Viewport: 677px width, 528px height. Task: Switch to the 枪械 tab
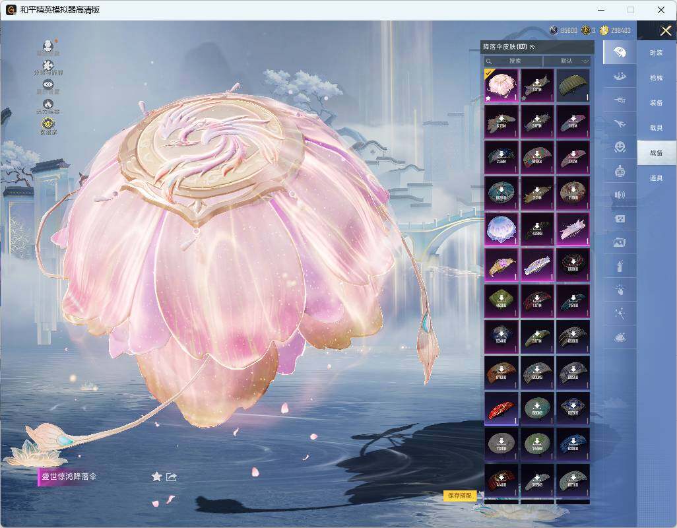[657, 78]
